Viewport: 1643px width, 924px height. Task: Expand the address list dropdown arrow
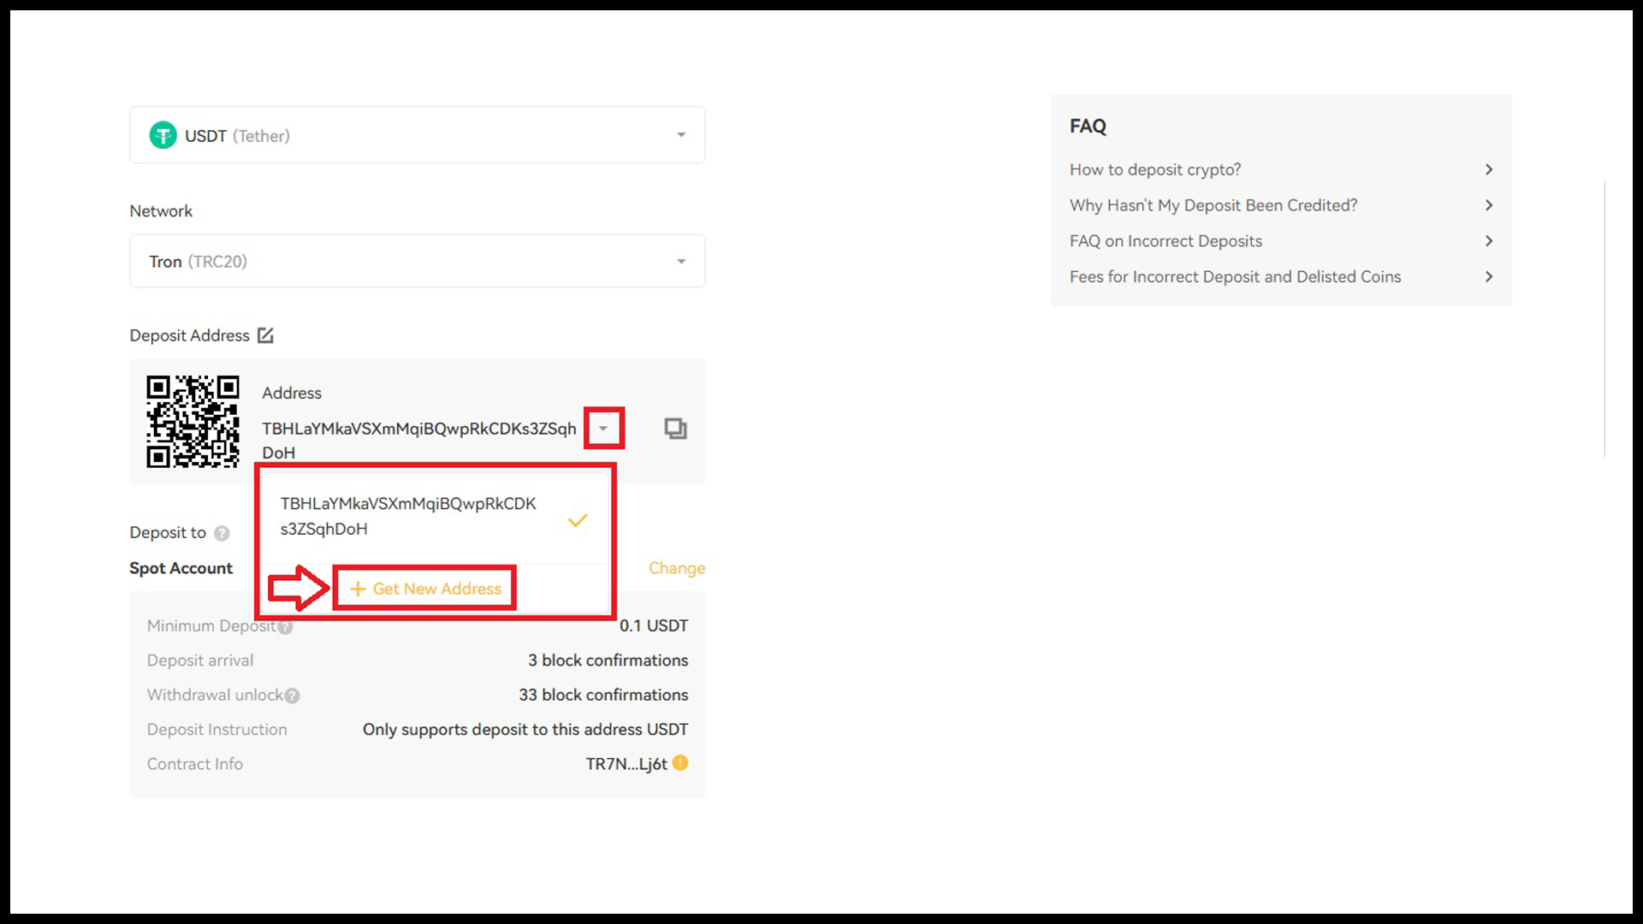coord(603,428)
